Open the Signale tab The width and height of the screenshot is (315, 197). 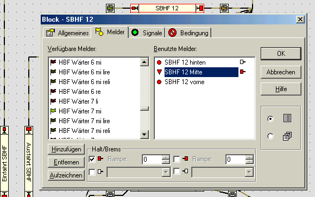147,33
